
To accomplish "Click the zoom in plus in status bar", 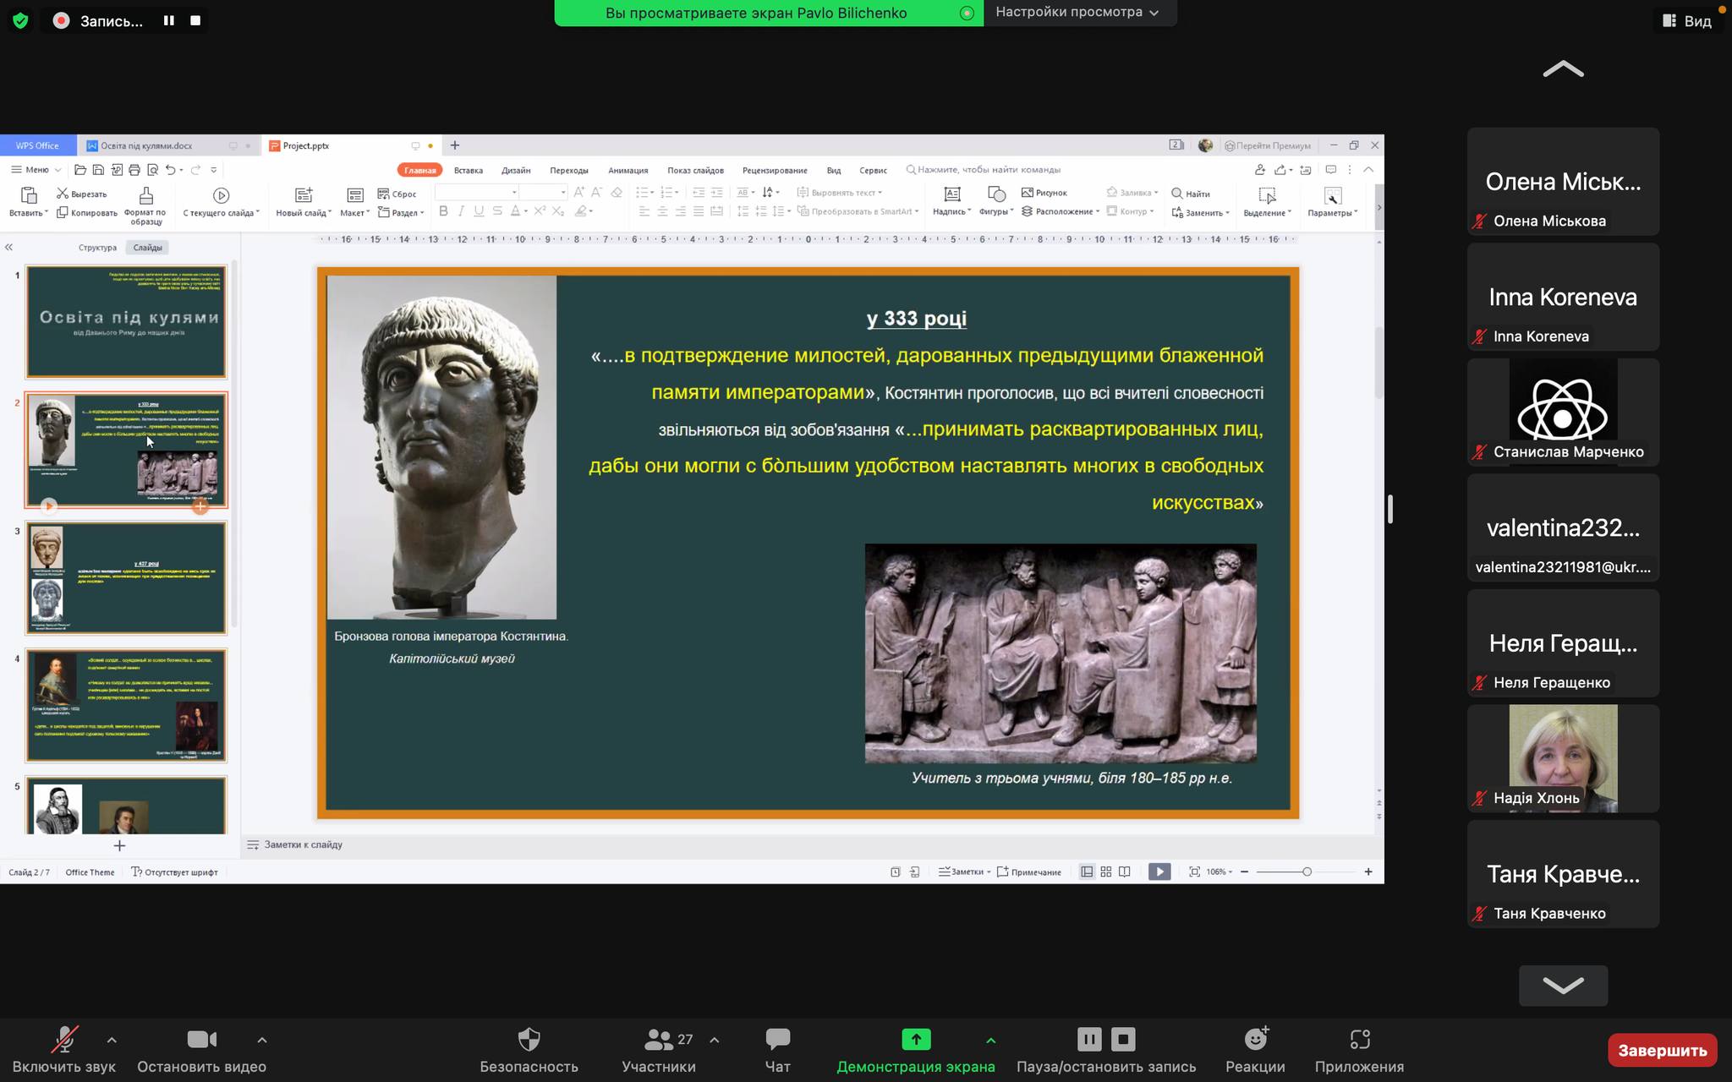I will coord(1368,872).
